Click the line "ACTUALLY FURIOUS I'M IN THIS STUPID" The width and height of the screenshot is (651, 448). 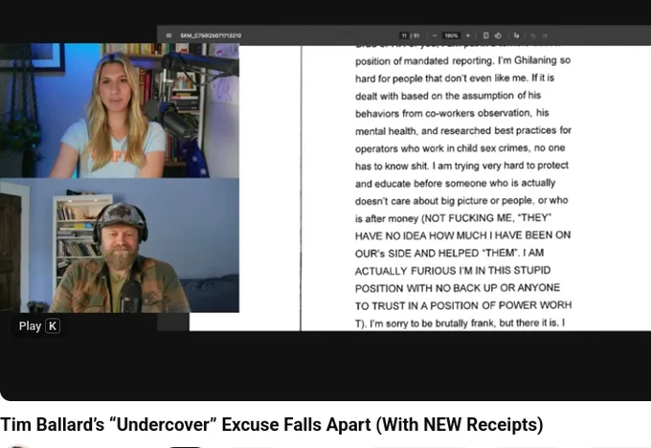point(453,271)
